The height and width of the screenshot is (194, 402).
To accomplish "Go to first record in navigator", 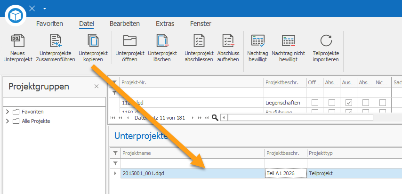I will click(x=113, y=118).
